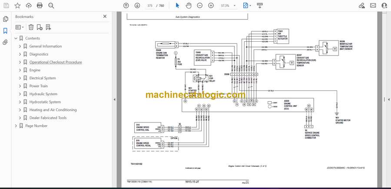Open General Information bookmark
The width and height of the screenshot is (391, 189).
click(45, 46)
